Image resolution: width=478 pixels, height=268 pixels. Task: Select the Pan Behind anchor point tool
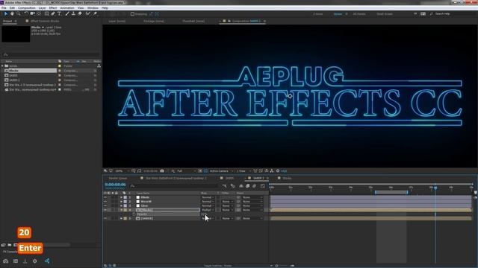point(39,13)
